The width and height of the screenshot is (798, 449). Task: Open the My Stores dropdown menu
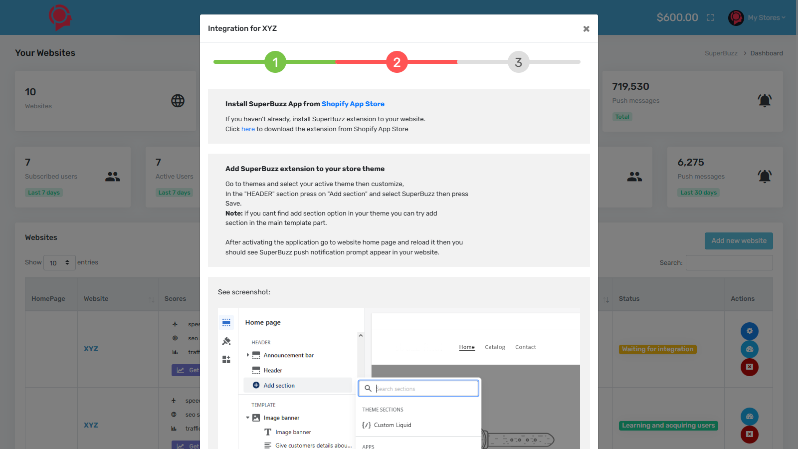(x=766, y=17)
